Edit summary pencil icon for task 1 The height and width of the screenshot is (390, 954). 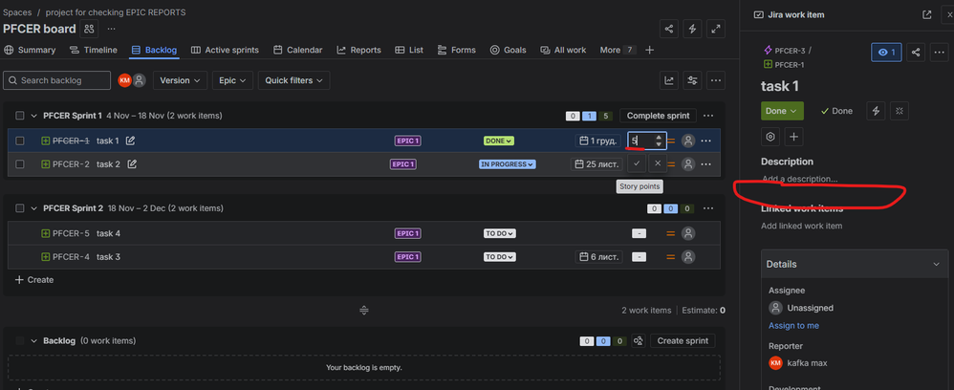(x=130, y=141)
